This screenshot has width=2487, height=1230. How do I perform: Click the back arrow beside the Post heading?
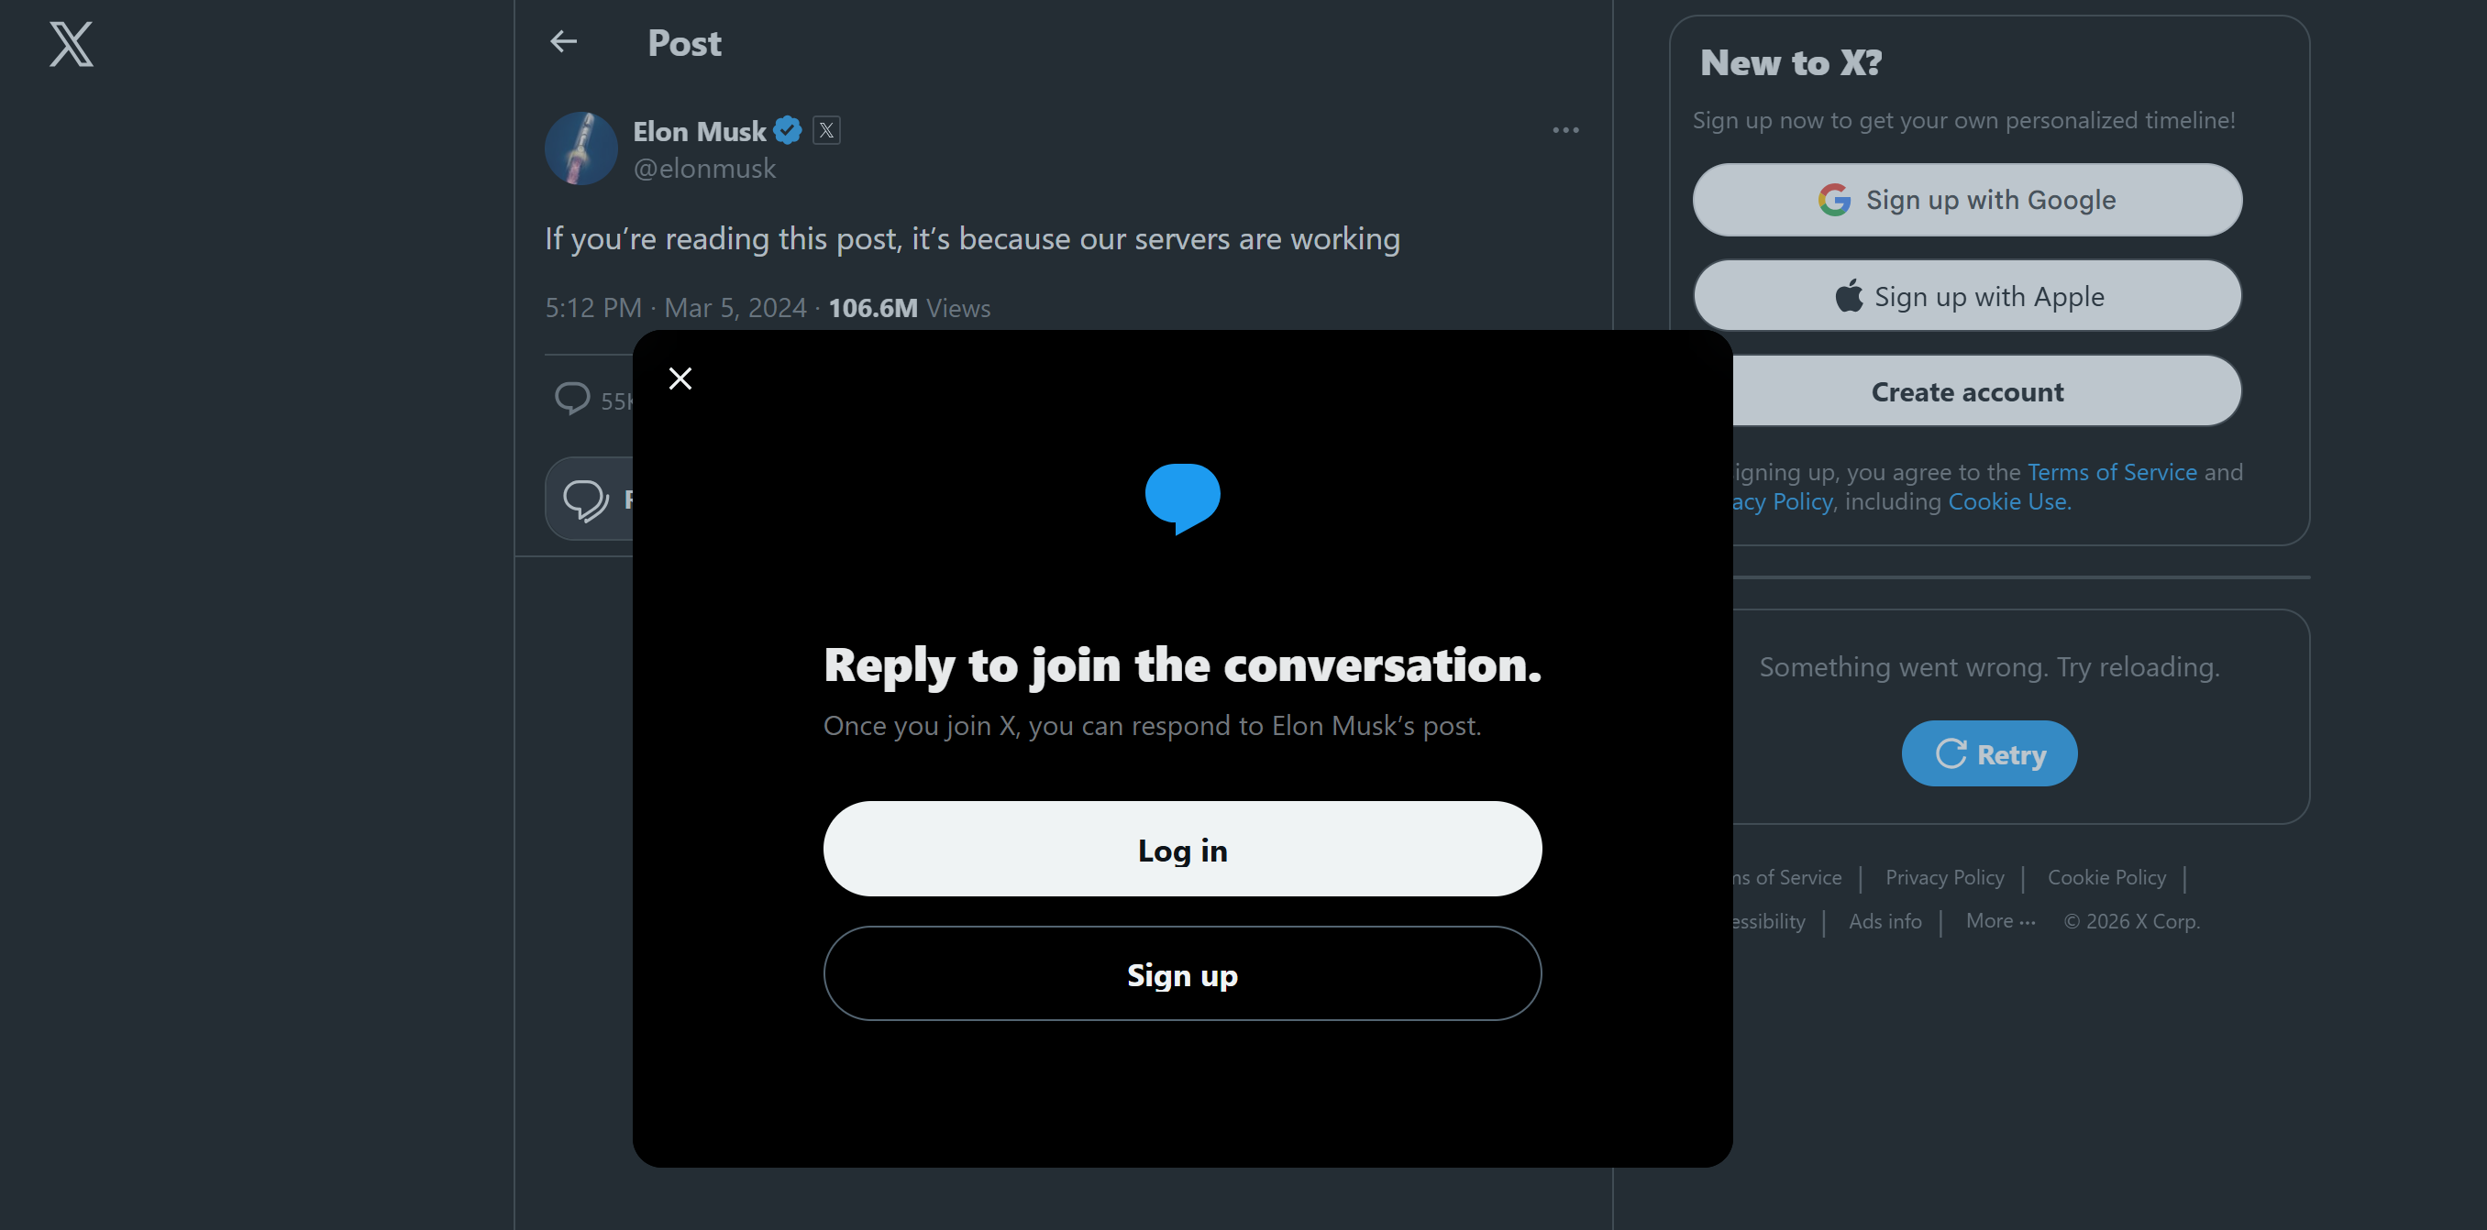(x=564, y=41)
